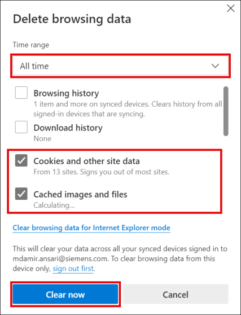Click the Clear now button
241x315 pixels.
click(x=65, y=294)
